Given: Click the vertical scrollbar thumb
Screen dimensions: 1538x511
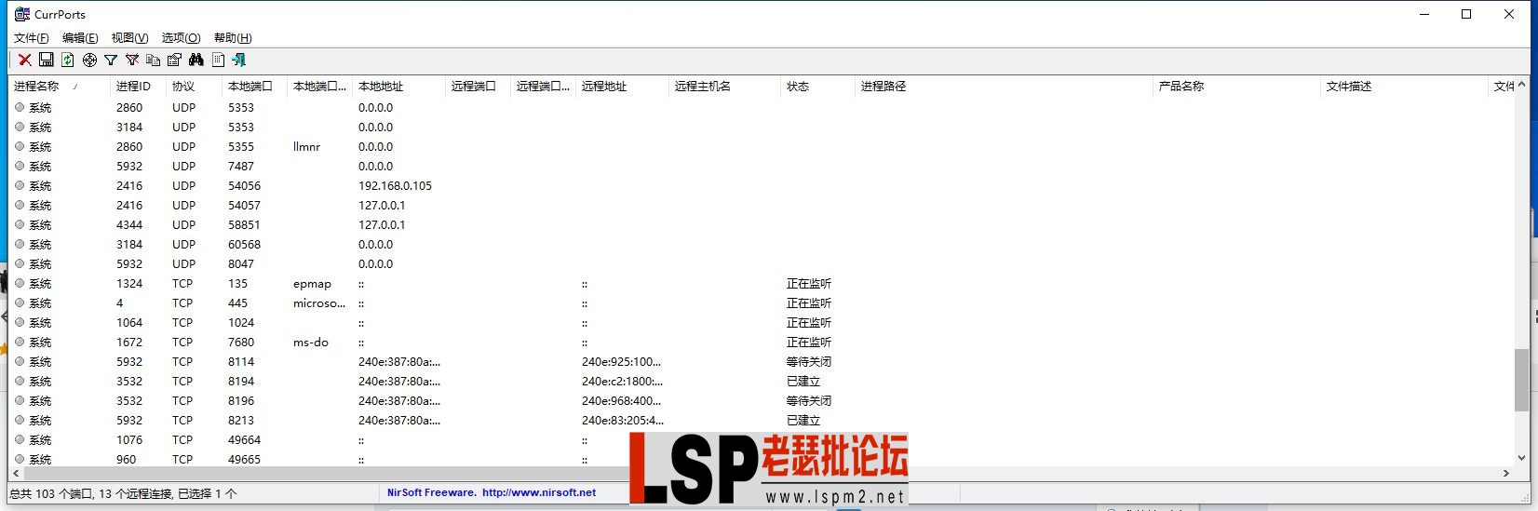Looking at the screenshot, I should 1521,380.
